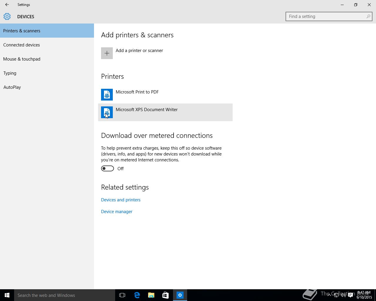Launch Microsoft Edge from the taskbar
Screen dimensions: 376x301
tap(137, 295)
